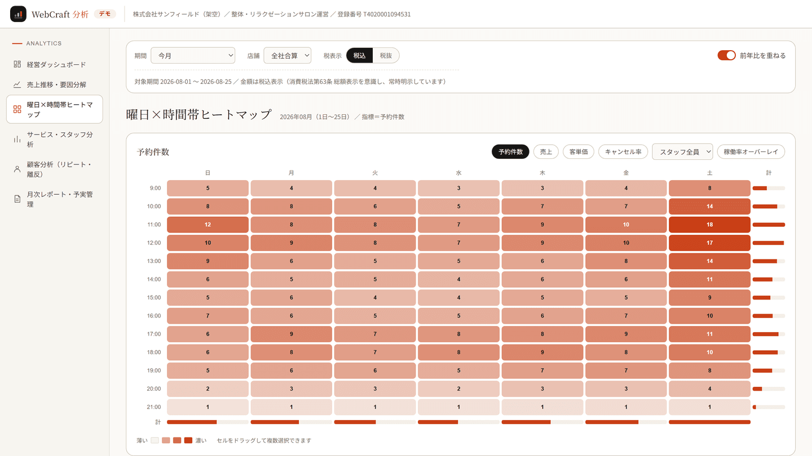This screenshot has width=812, height=456.
Task: Click Saturday 21:00 cell showing 1
Action: (x=709, y=407)
